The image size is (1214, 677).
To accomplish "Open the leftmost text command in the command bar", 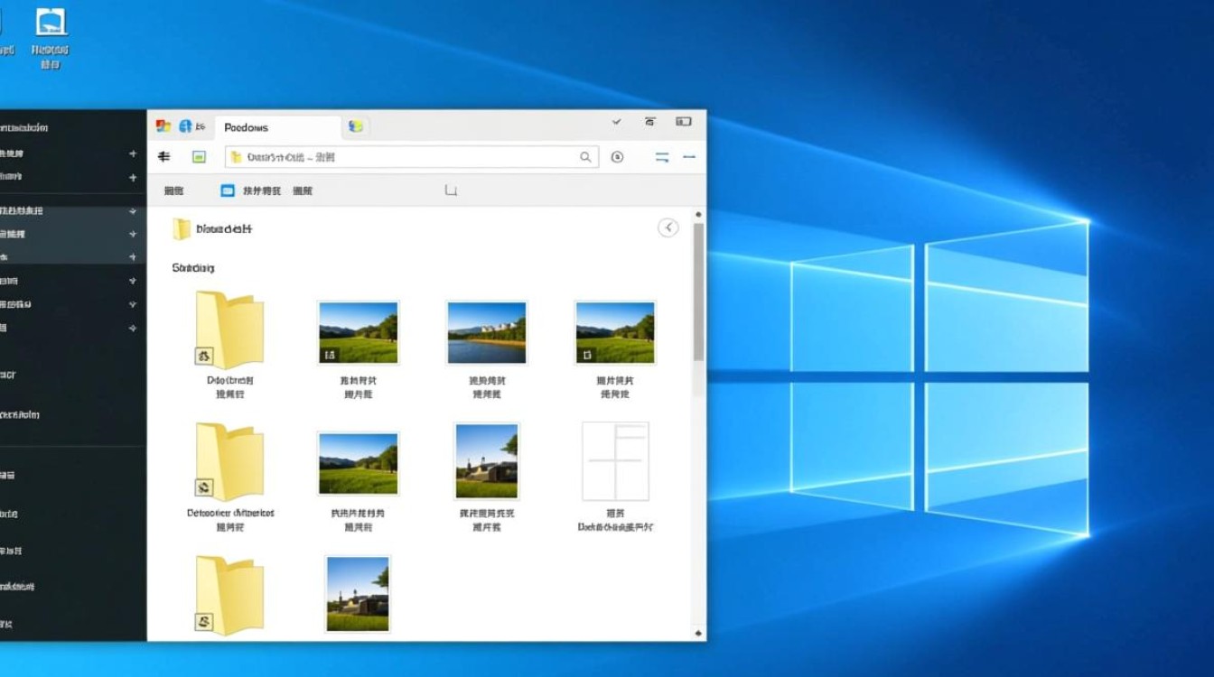I will point(174,190).
